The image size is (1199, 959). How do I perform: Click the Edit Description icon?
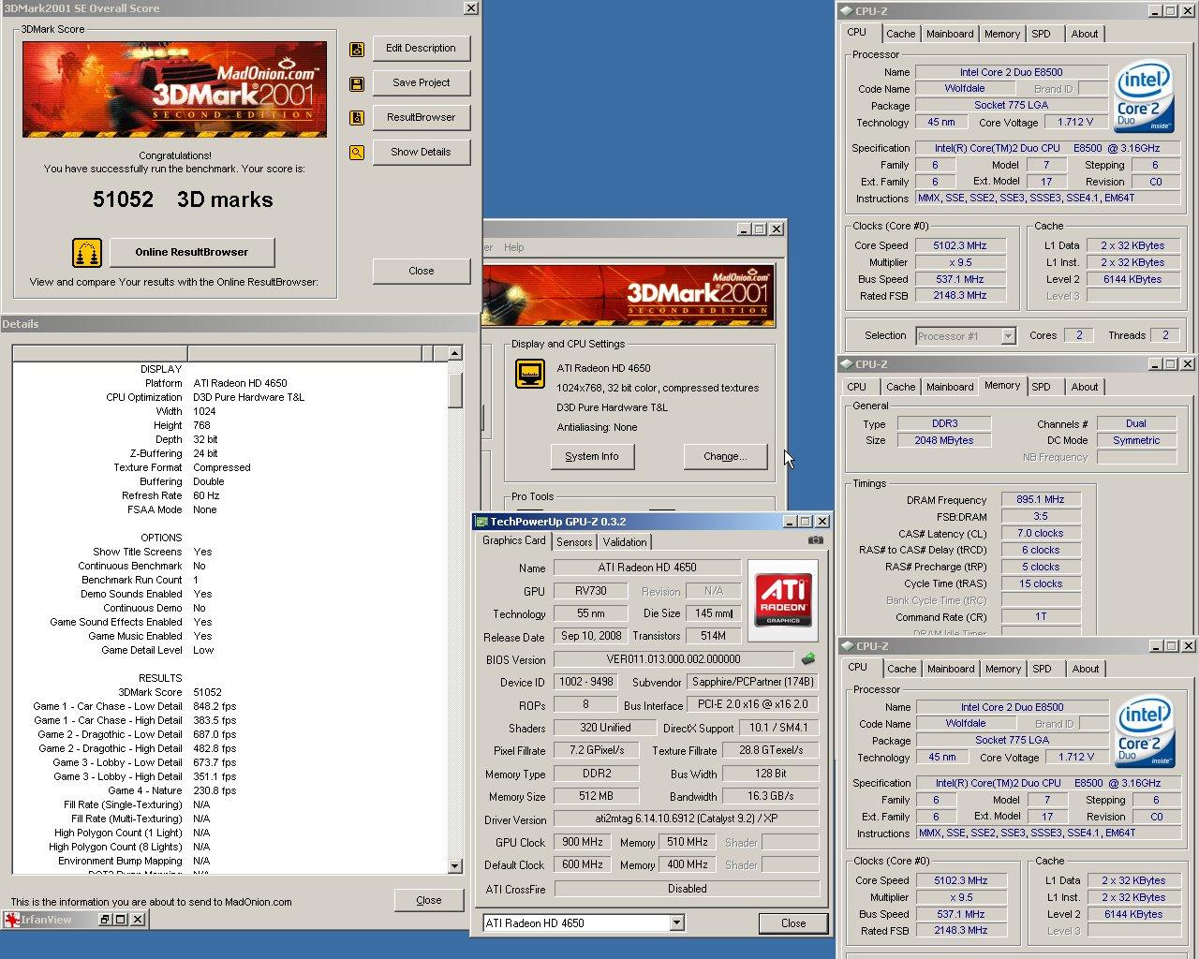pyautogui.click(x=357, y=50)
